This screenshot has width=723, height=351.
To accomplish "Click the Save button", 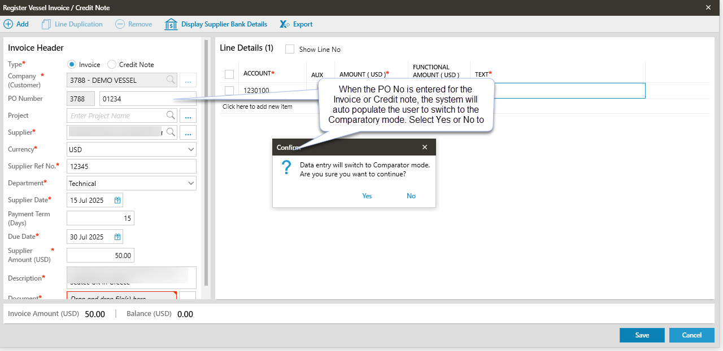I will coord(642,335).
